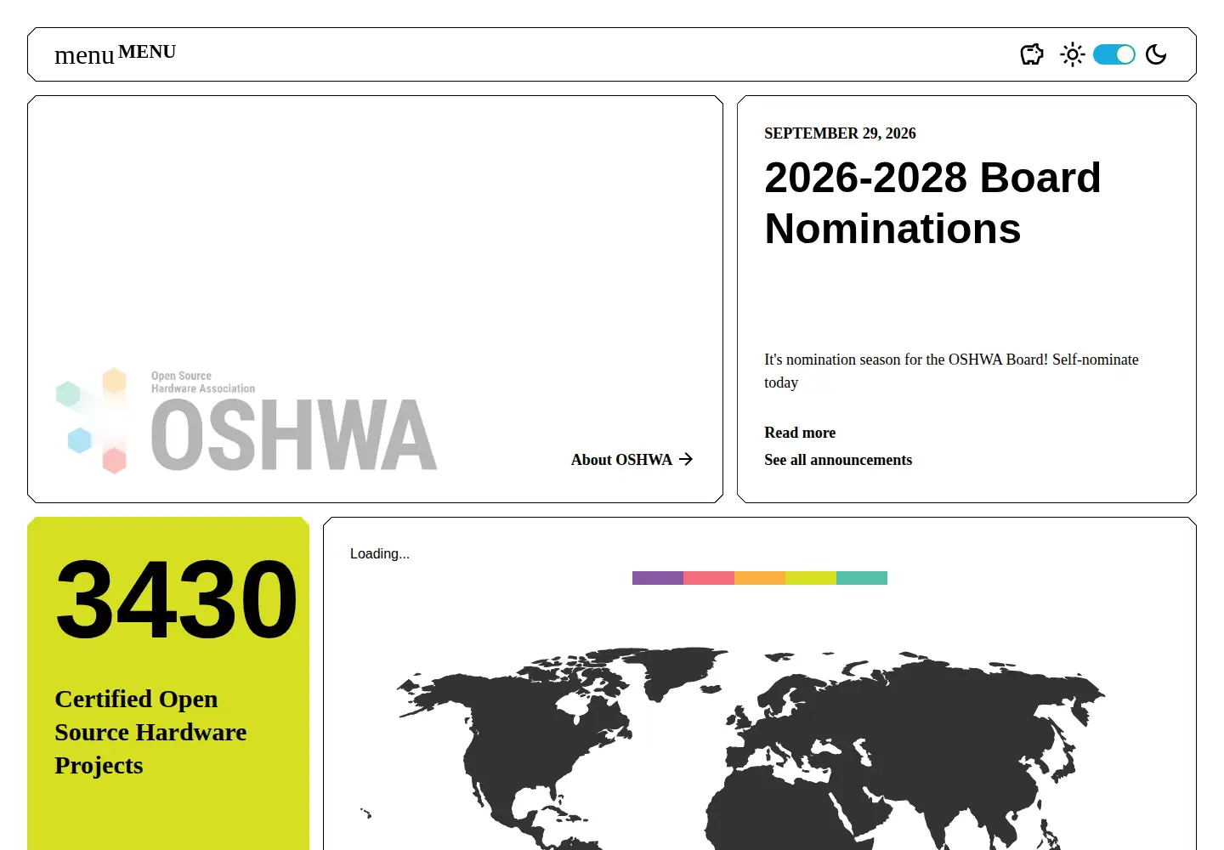Open See all announcements link
Image resolution: width=1224 pixels, height=850 pixels.
tap(838, 460)
